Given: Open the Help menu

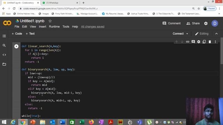Looking at the screenshot, I should click(x=75, y=27).
